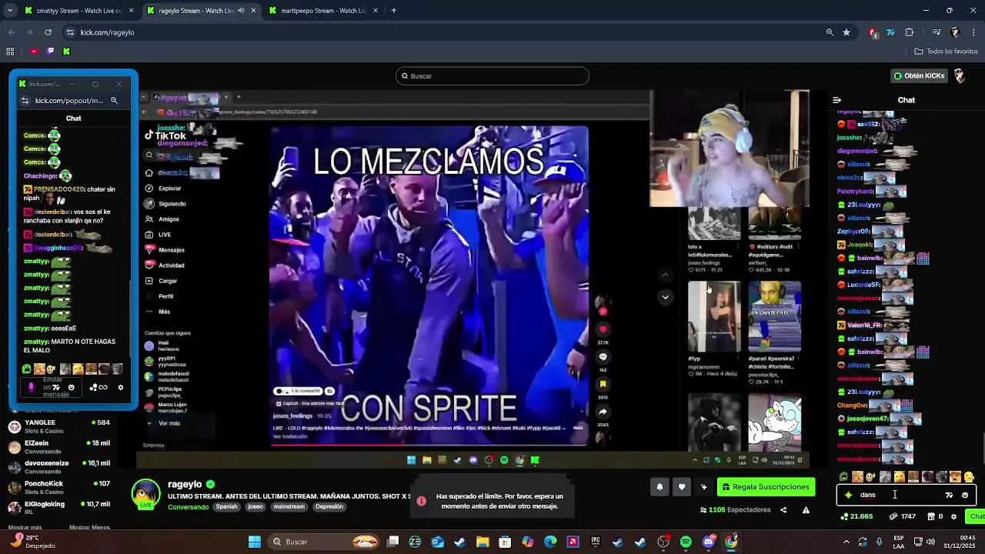Open popout chat settings gear
The height and width of the screenshot is (554, 985).
pos(120,387)
